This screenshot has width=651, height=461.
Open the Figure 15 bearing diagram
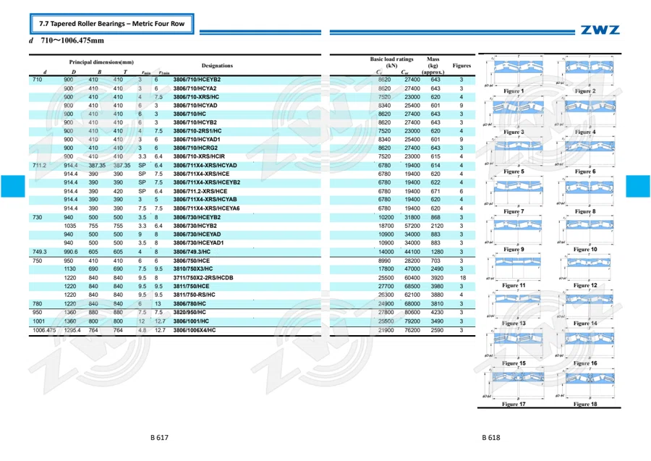pos(514,343)
